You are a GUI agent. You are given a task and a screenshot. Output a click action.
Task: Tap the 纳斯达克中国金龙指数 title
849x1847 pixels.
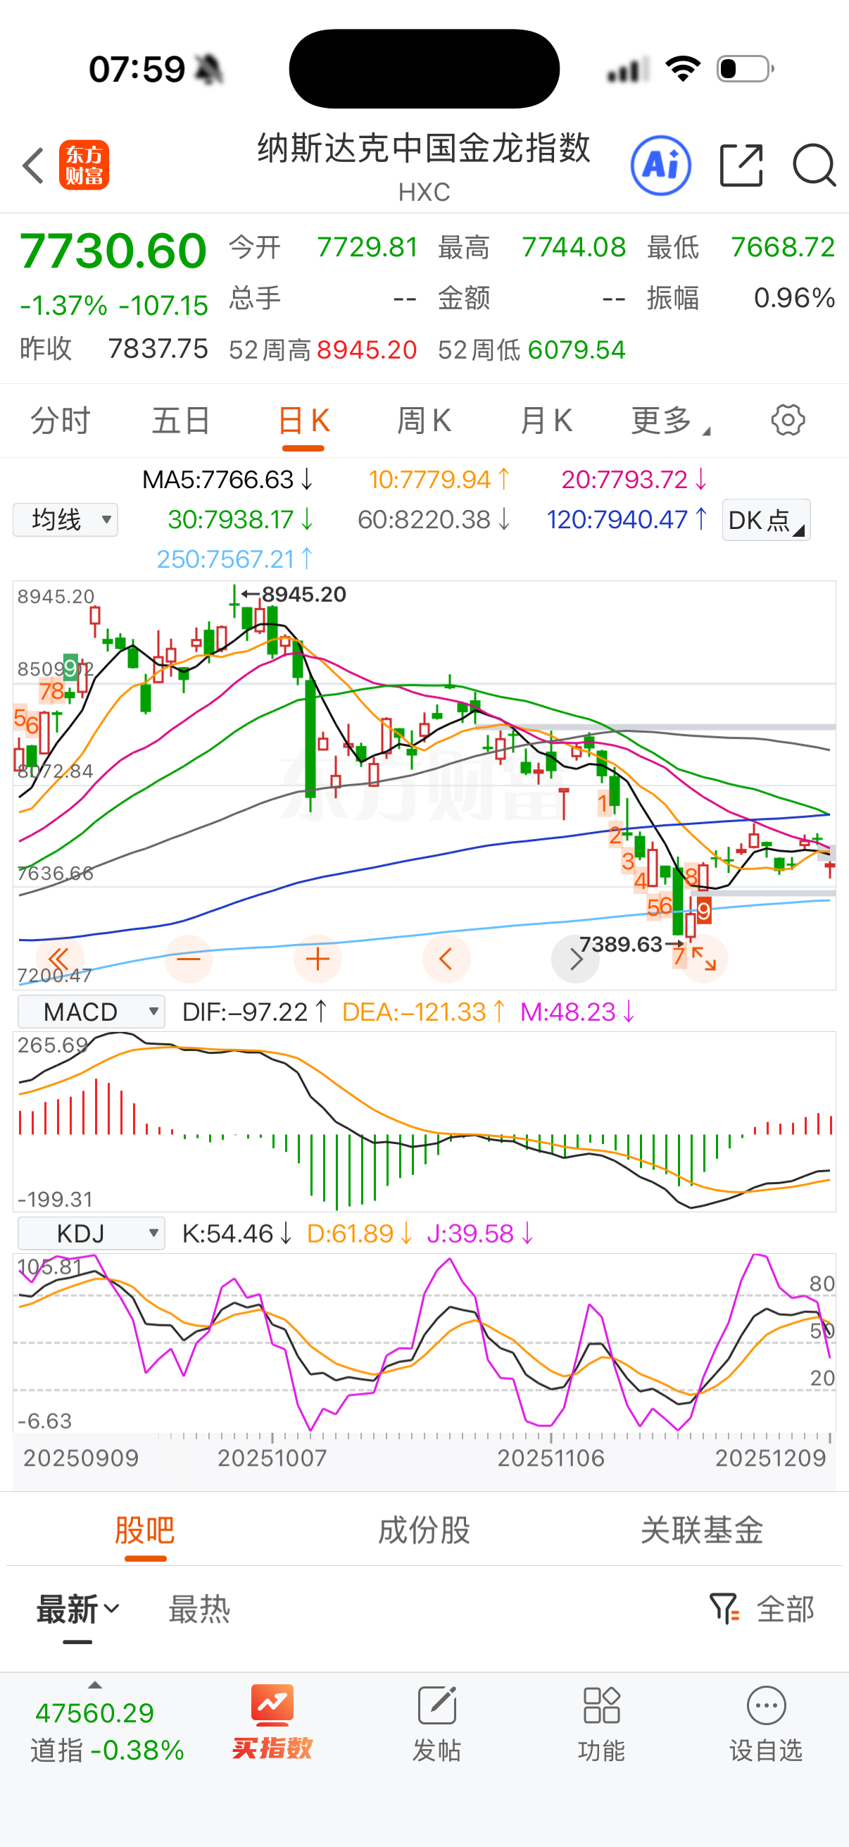pyautogui.click(x=424, y=149)
